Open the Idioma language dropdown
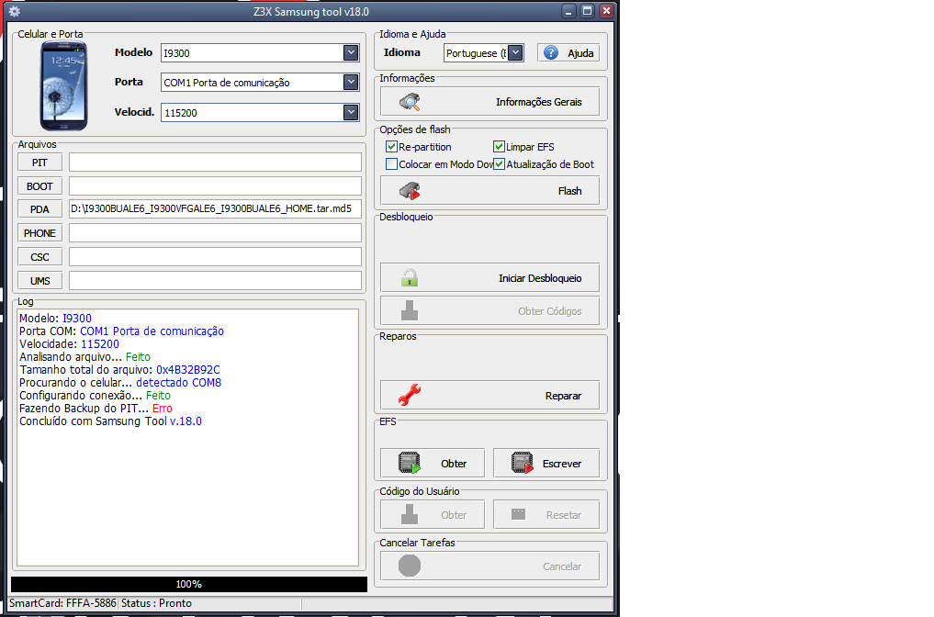The image size is (934, 617). pyautogui.click(x=516, y=53)
